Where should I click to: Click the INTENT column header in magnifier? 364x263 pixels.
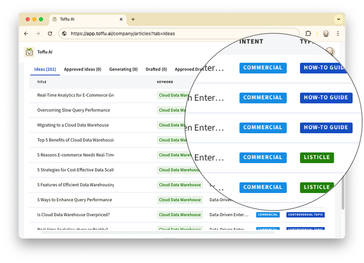tap(252, 42)
